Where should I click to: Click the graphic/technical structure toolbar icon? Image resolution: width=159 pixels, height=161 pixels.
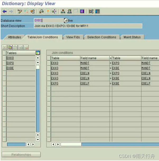tap(91, 11)
